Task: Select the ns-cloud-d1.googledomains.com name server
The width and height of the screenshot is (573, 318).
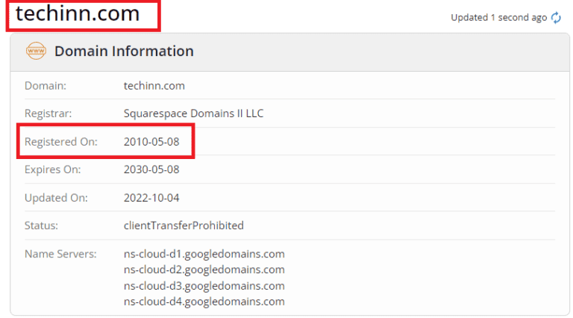Action: 204,254
